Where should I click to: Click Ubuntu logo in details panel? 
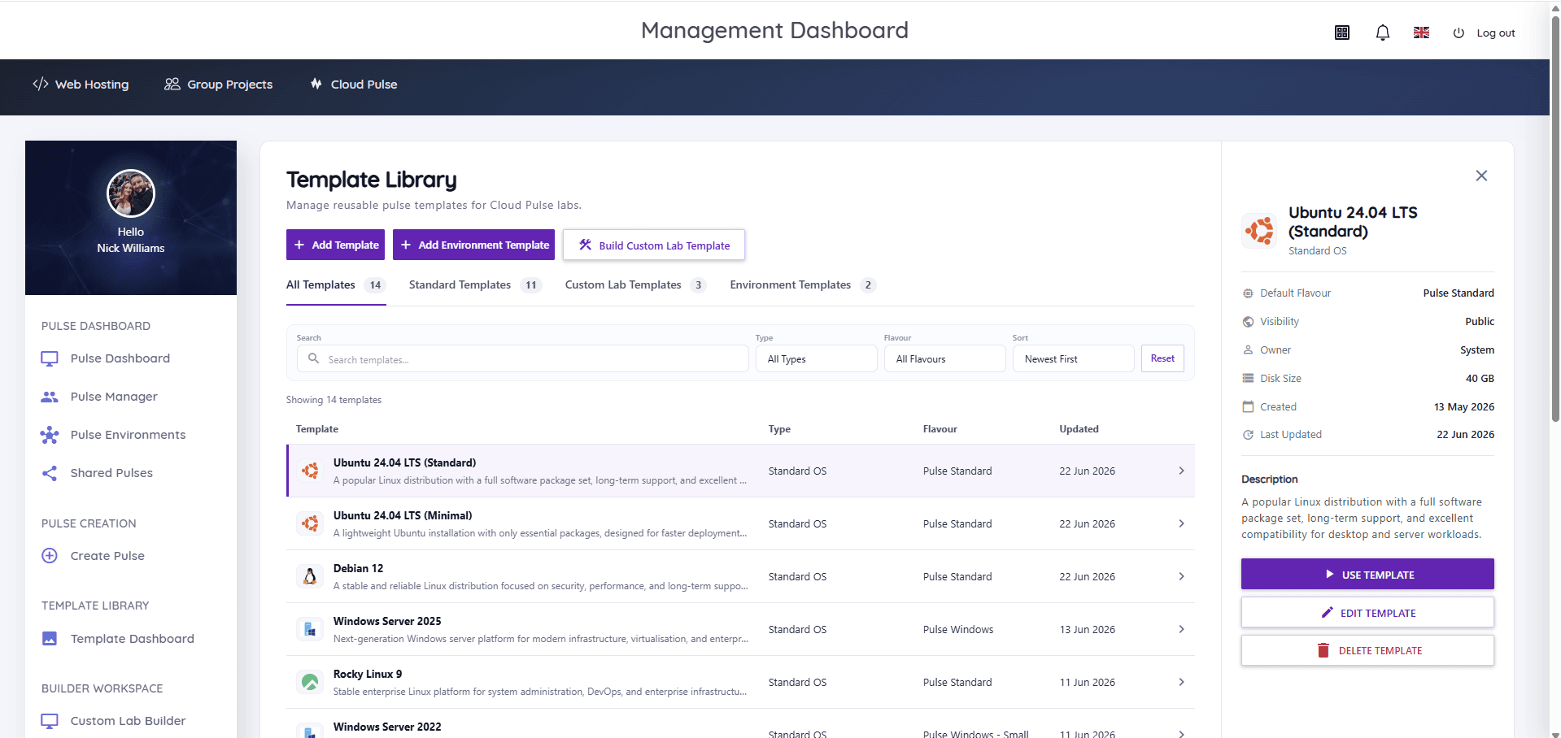(x=1259, y=231)
